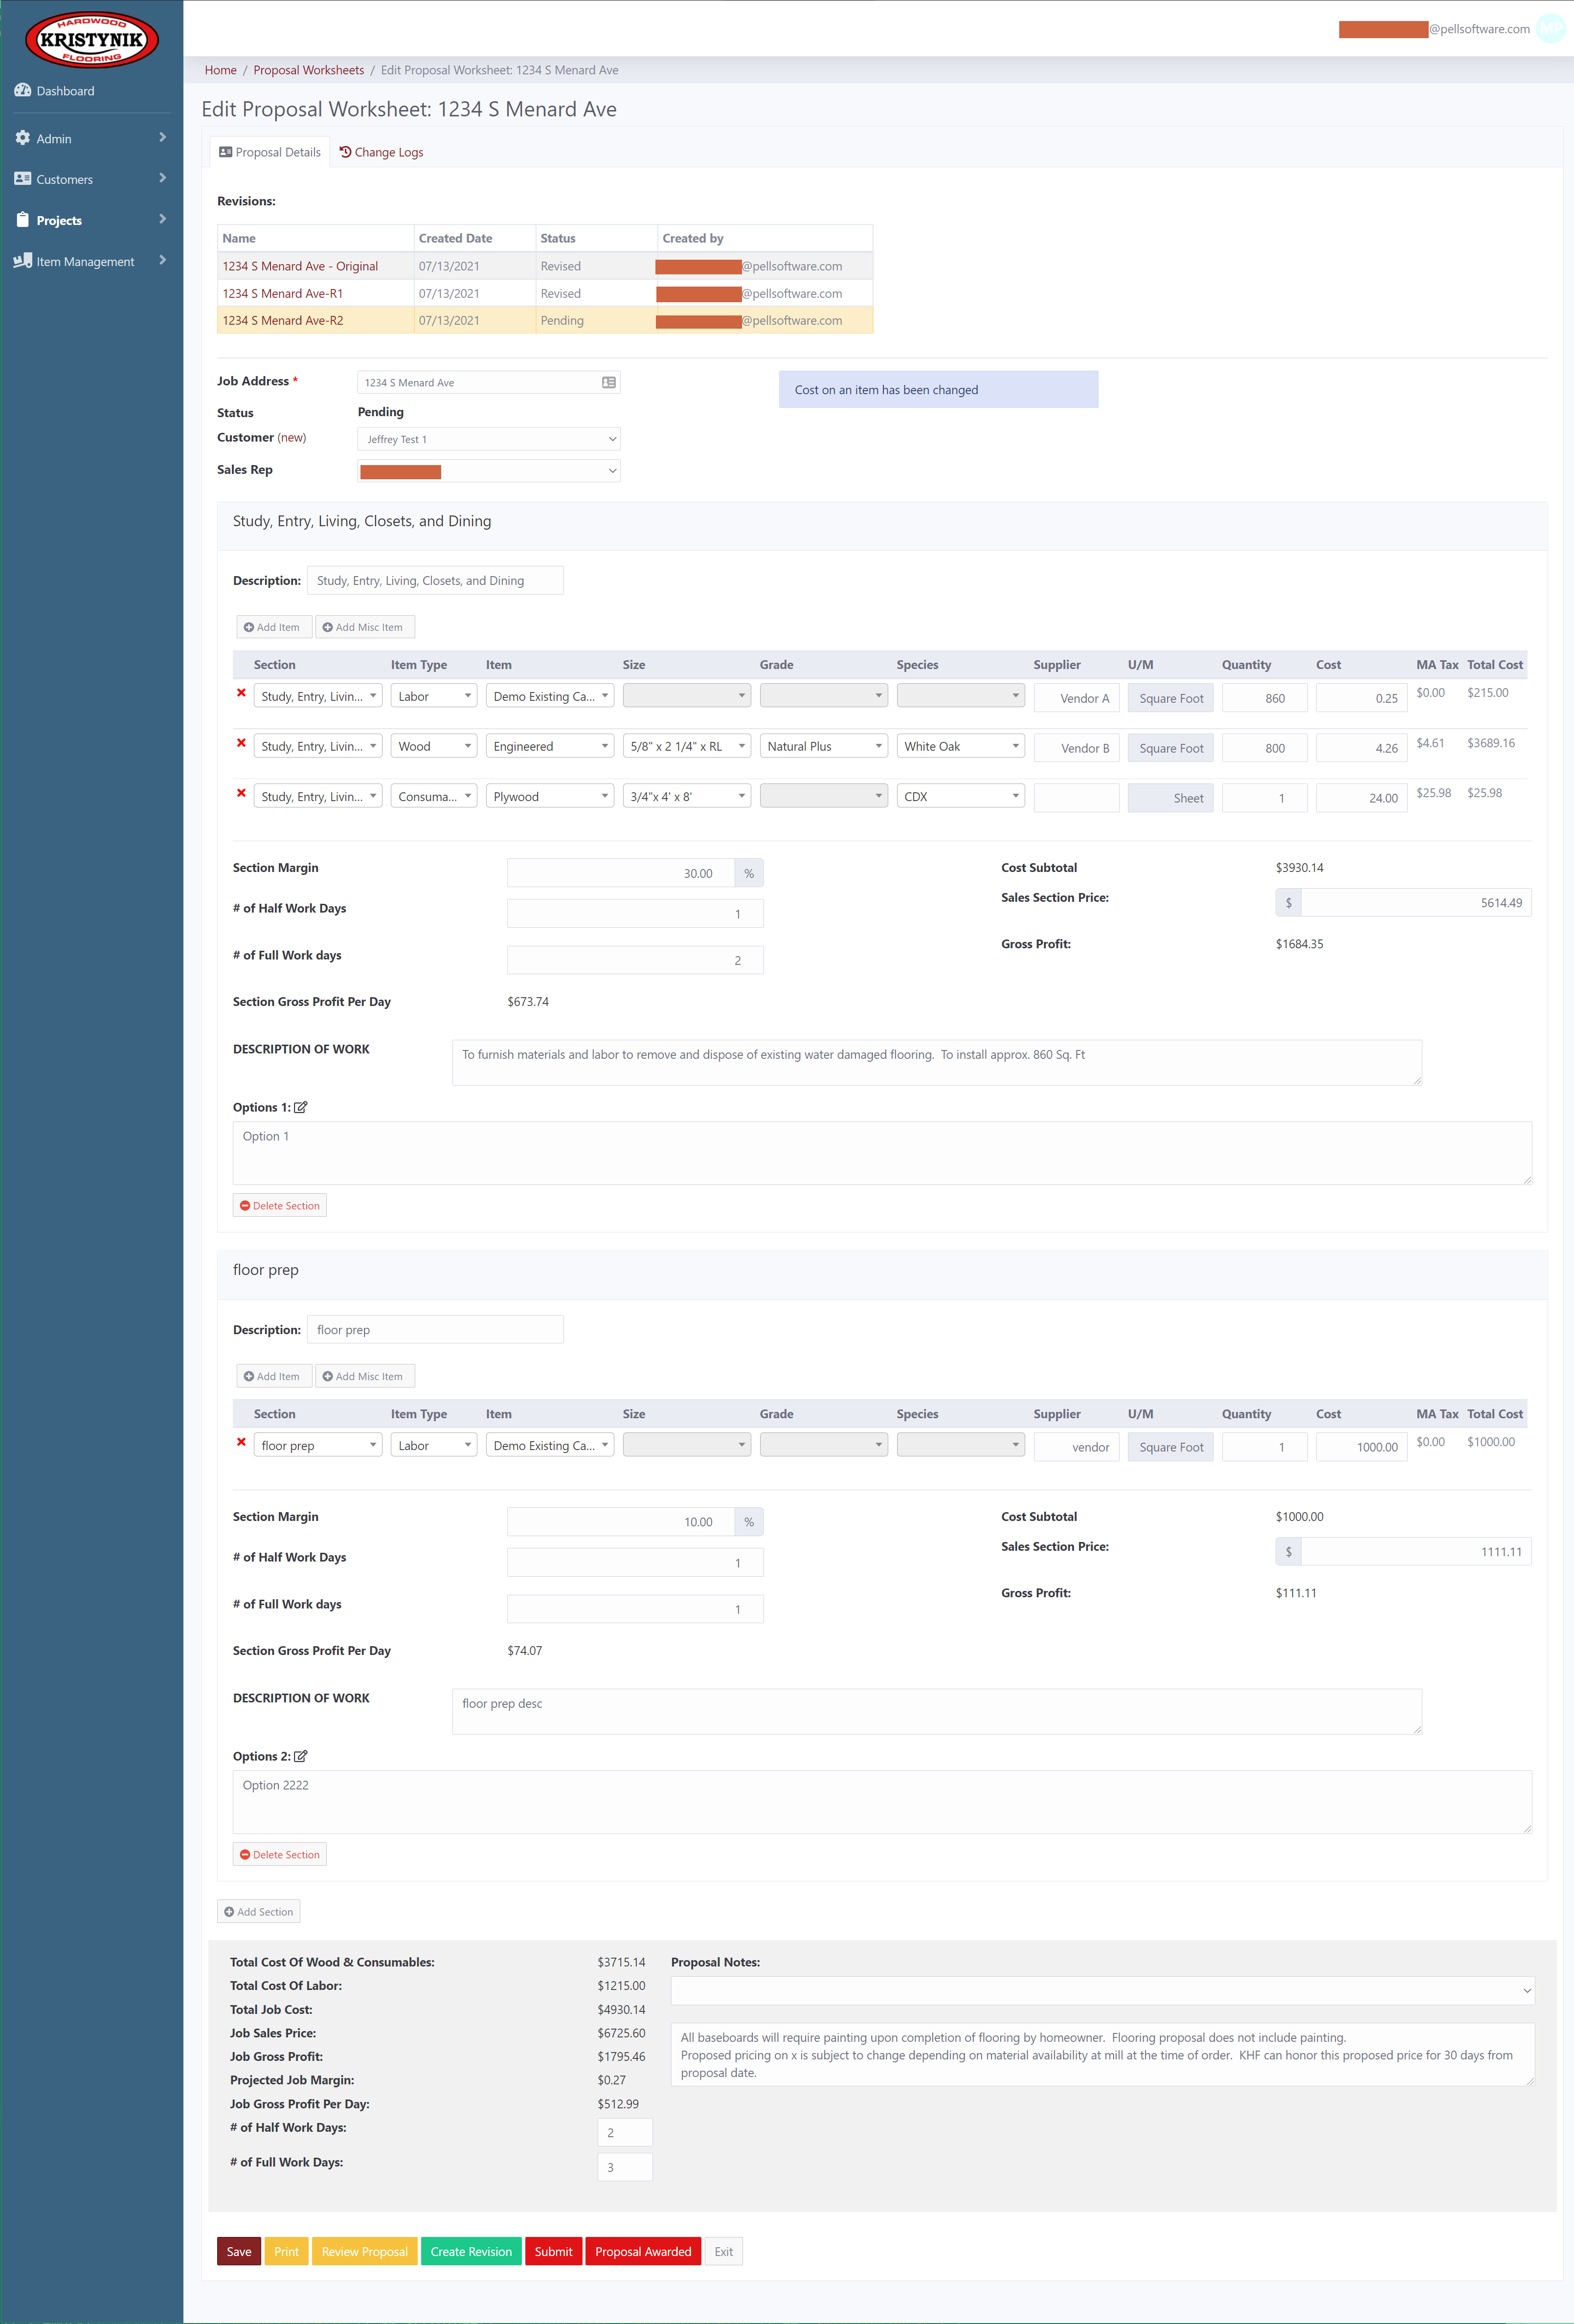
Task: Open the Grade dropdown showing Natural Plus
Action: click(x=823, y=746)
